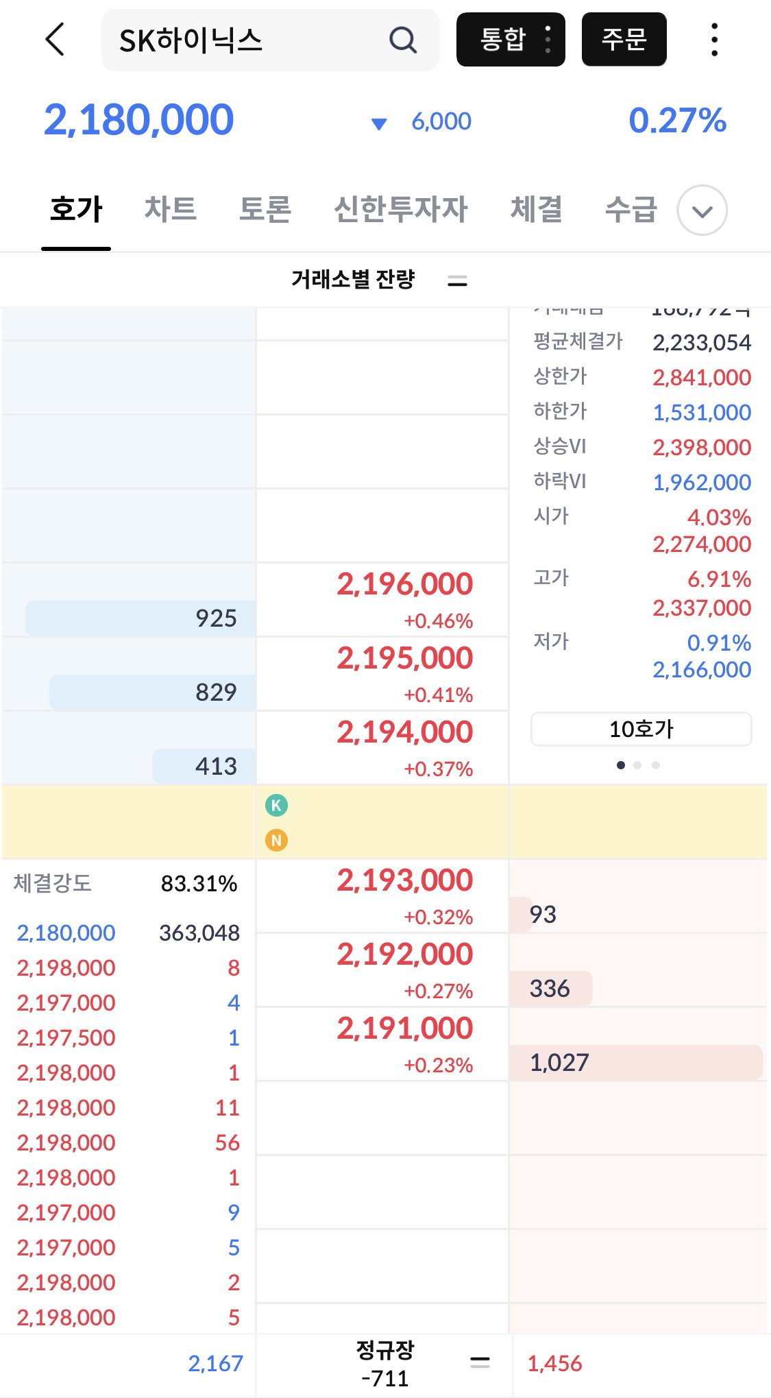
Task: Tap the back arrow icon
Action: click(56, 39)
